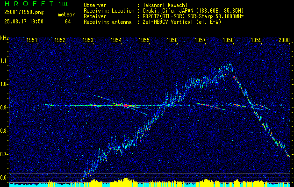Screen dimensions: 294x187
Task: Click the HROFFT program title
Action: (x=29, y=4)
